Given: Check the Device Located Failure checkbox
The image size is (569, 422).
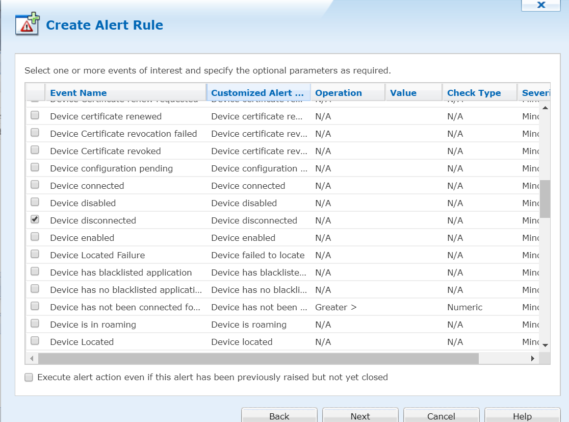Looking at the screenshot, I should [35, 254].
